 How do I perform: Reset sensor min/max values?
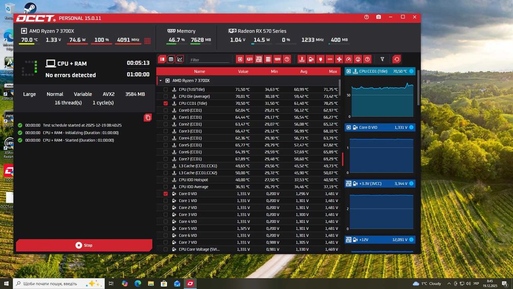pos(397,59)
